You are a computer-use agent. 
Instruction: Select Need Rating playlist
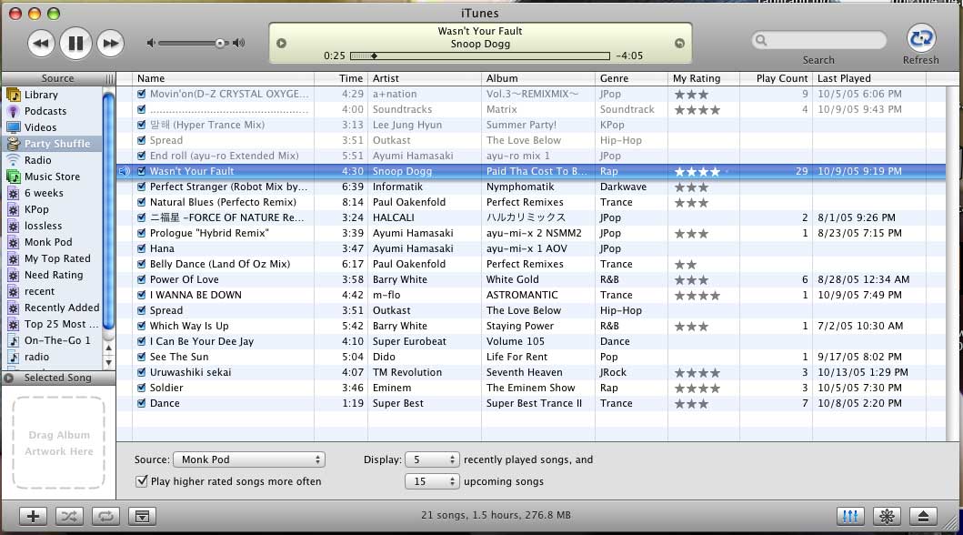pos(54,275)
